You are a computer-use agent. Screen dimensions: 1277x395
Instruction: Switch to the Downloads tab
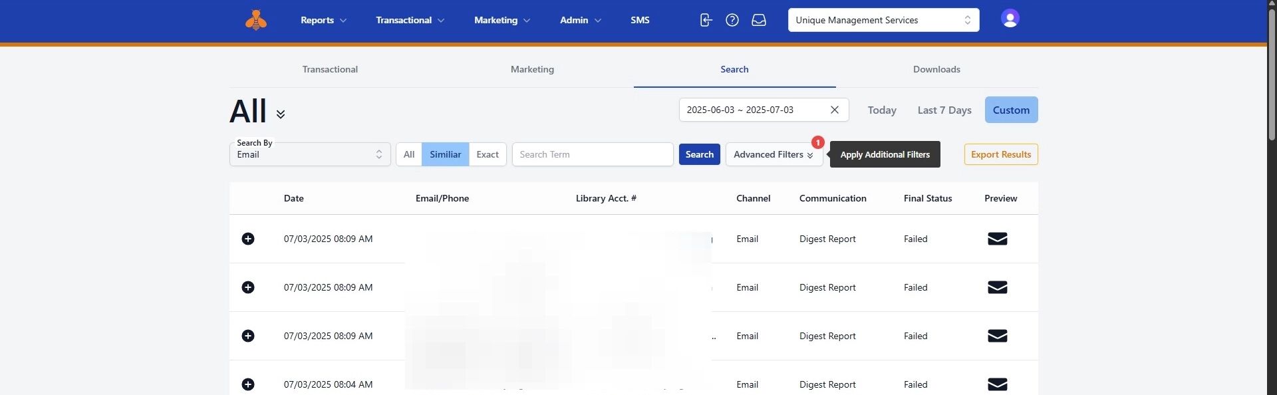click(936, 69)
